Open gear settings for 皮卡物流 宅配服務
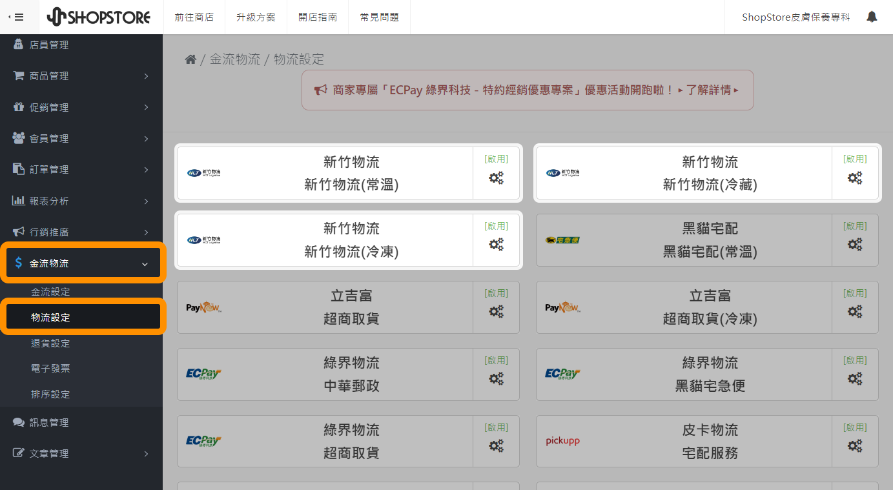 [855, 446]
